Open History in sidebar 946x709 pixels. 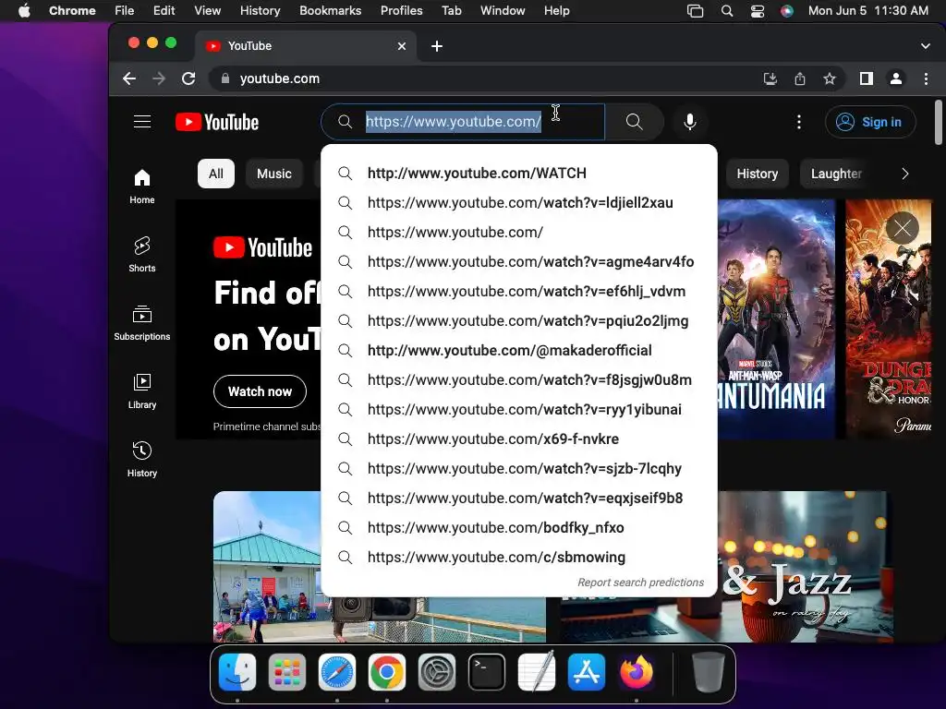pos(142,460)
